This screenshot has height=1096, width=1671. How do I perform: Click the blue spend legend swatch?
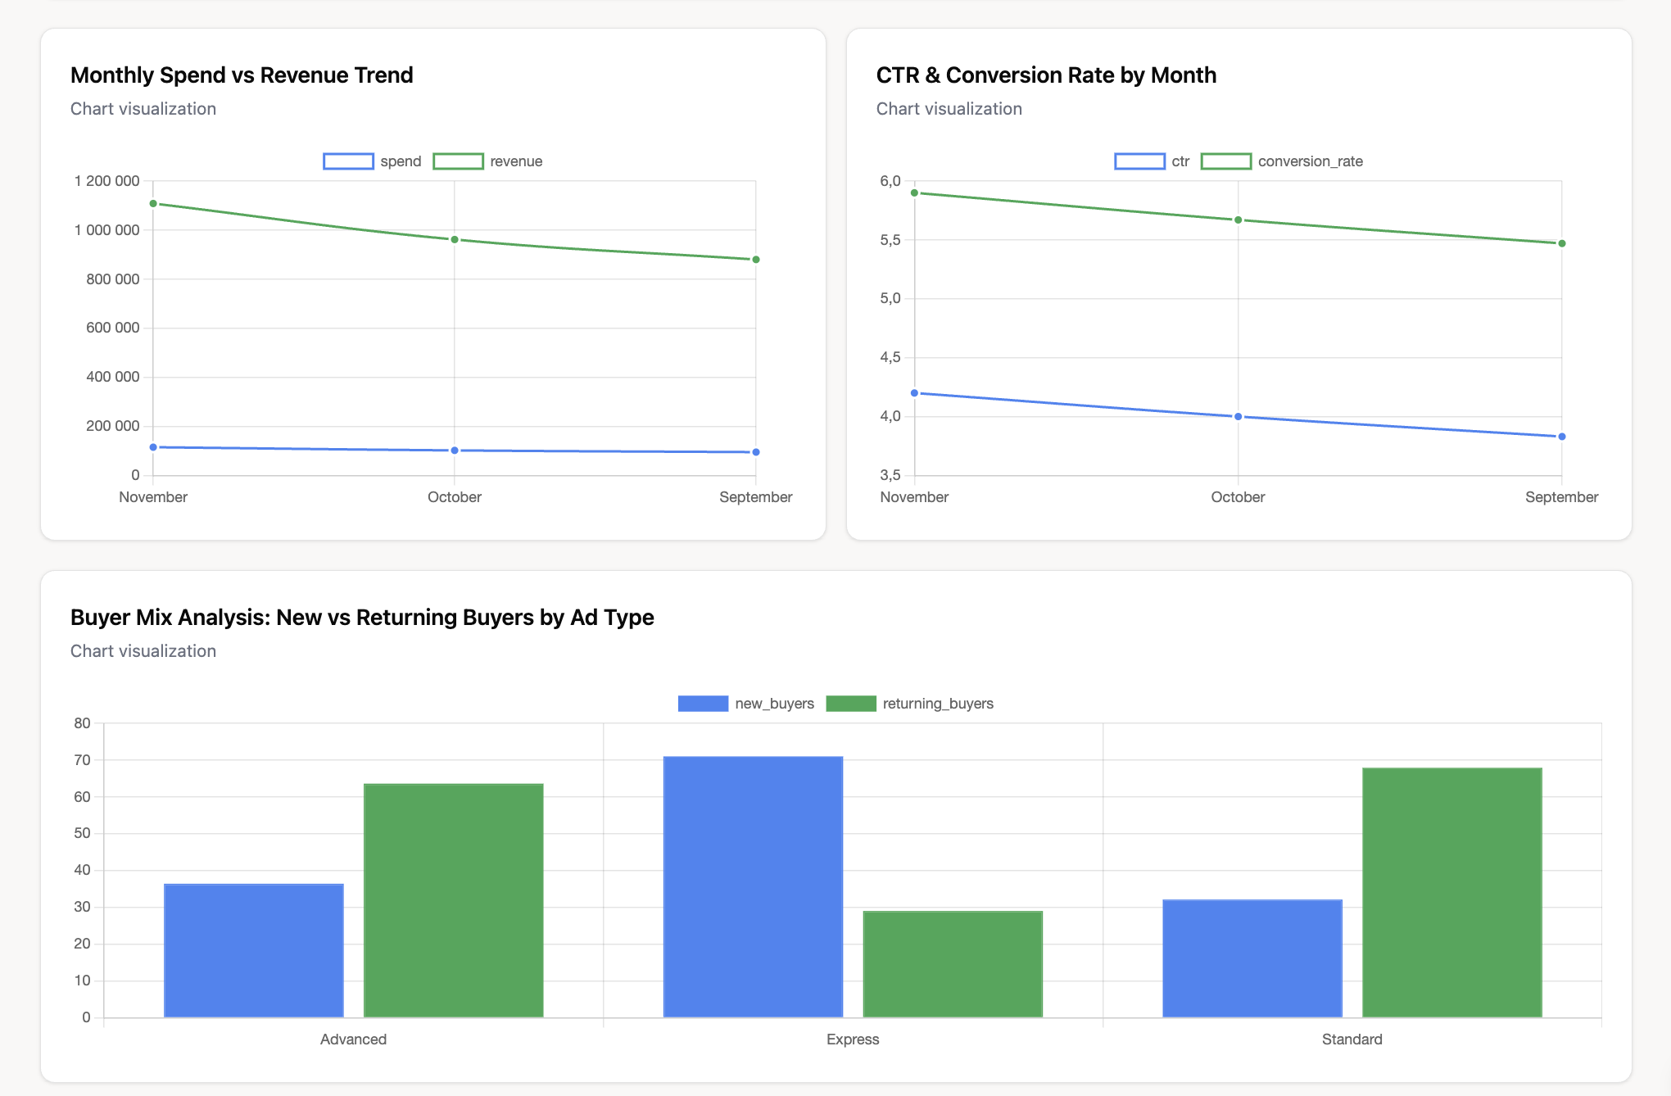[347, 161]
